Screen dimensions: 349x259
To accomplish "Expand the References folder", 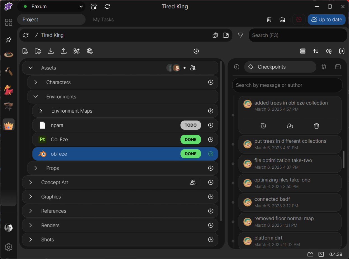I will point(31,211).
